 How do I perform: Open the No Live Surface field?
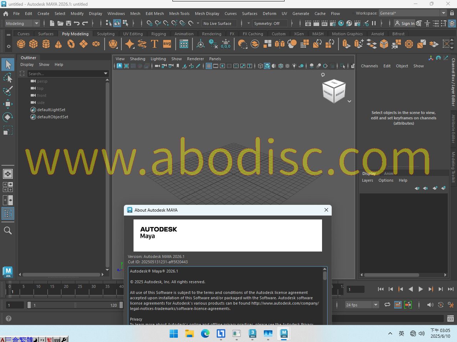(x=220, y=24)
